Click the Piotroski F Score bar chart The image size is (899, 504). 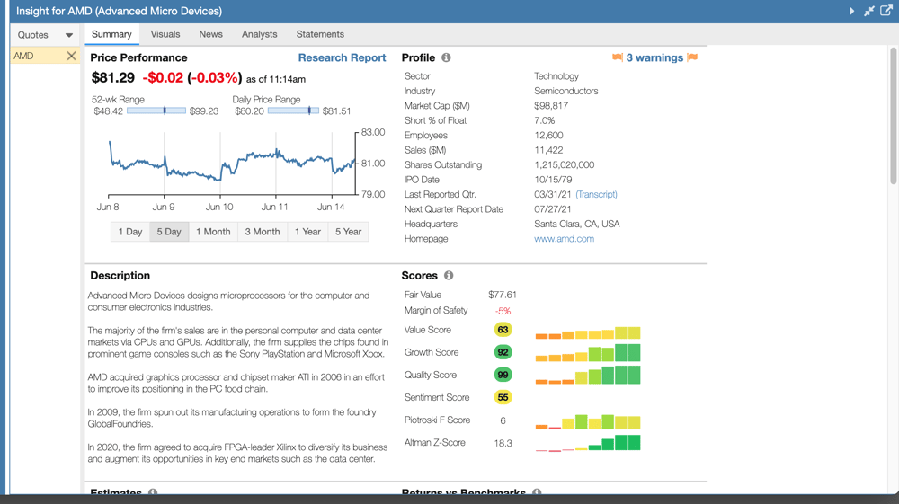(588, 422)
